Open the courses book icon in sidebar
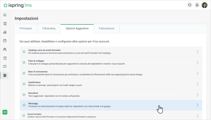Viewport: 211px width, 120px height. tap(5, 24)
